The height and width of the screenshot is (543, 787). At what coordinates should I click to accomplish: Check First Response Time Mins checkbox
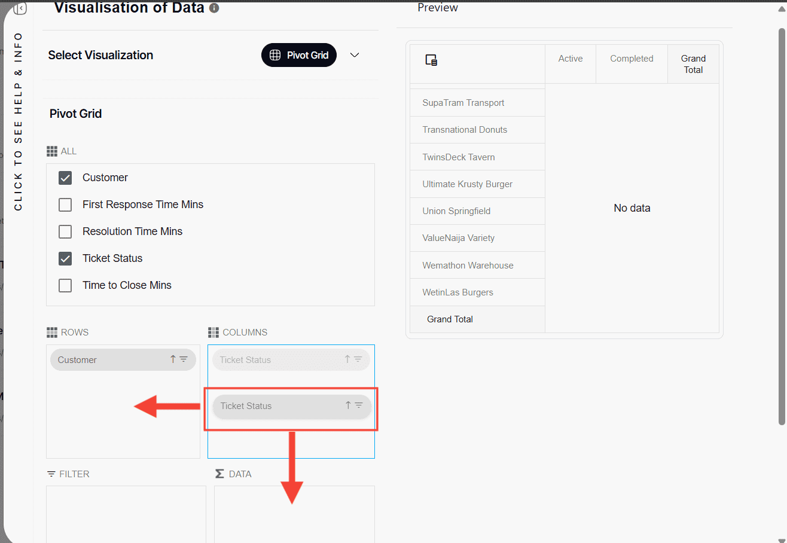65,205
